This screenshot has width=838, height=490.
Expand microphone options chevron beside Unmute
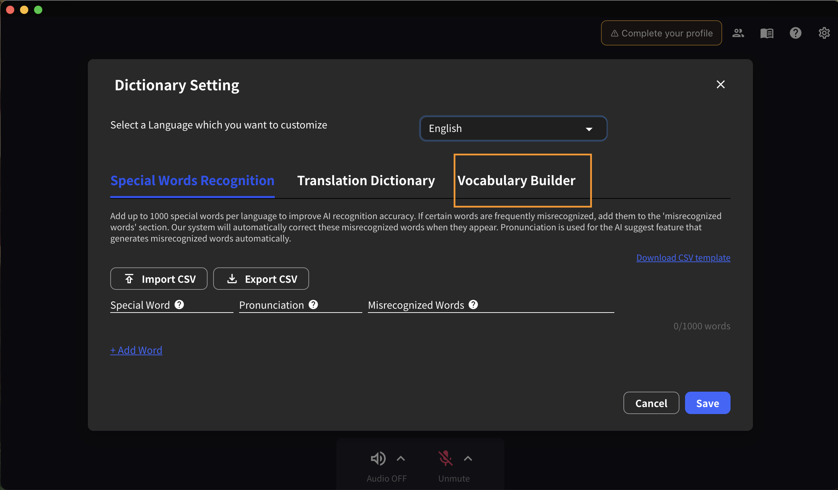[468, 458]
